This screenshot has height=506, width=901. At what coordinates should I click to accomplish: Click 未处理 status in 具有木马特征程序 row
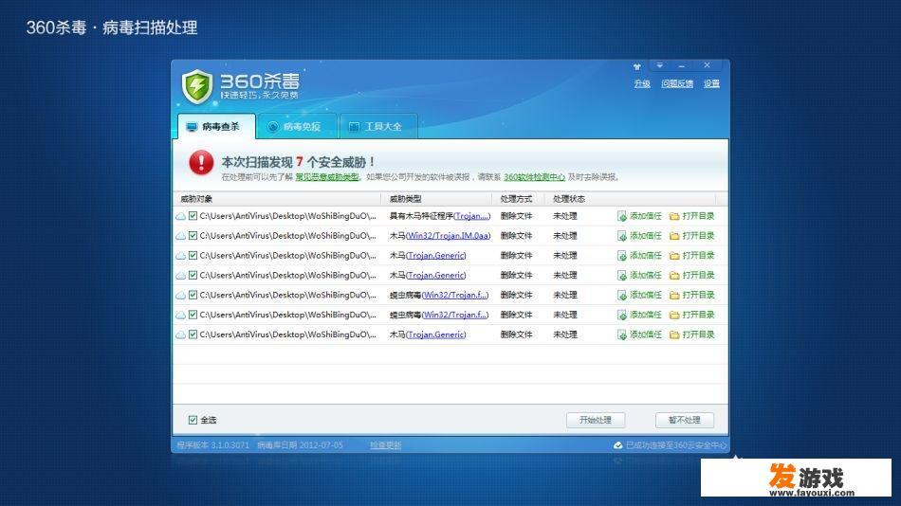click(x=565, y=216)
